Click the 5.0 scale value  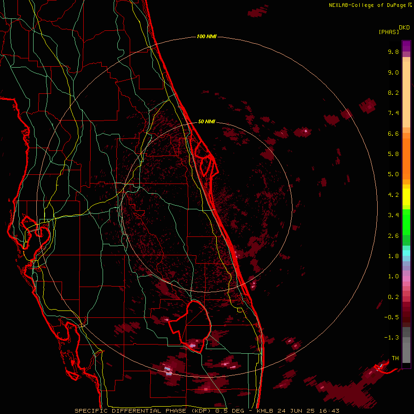[393, 174]
